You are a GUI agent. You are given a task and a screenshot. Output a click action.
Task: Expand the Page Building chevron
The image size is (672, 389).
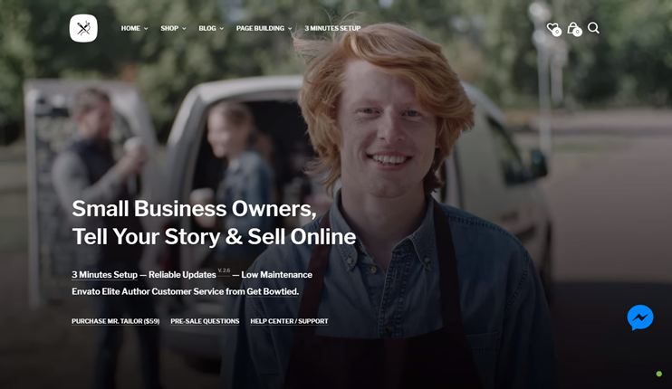pos(290,29)
